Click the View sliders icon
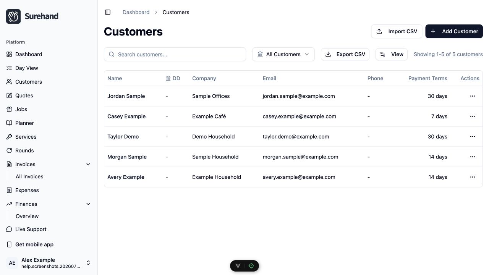The image size is (489, 275). [383, 54]
